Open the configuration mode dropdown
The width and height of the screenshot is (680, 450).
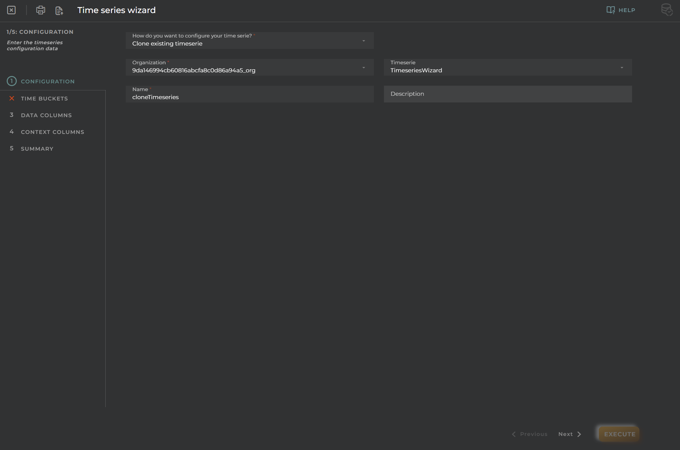249,40
